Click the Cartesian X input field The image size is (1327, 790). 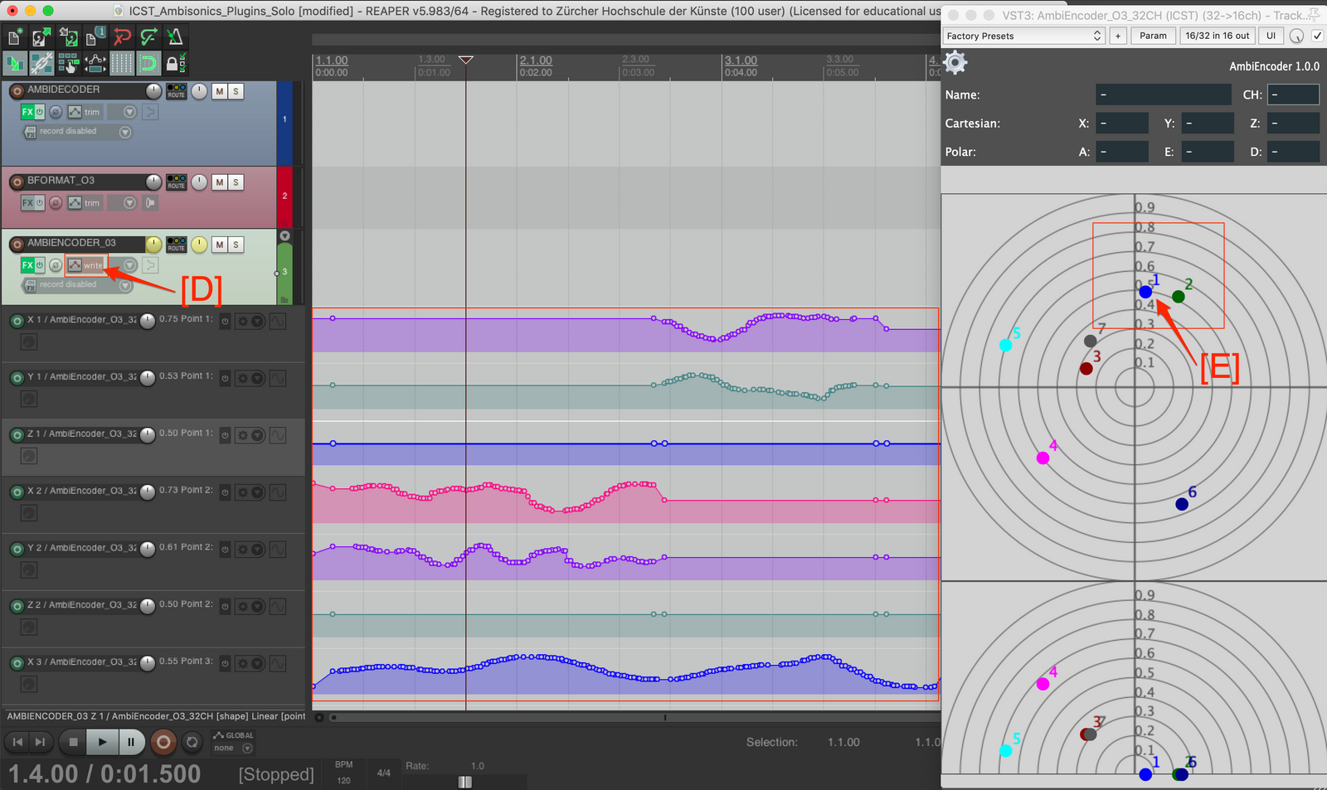coord(1121,124)
